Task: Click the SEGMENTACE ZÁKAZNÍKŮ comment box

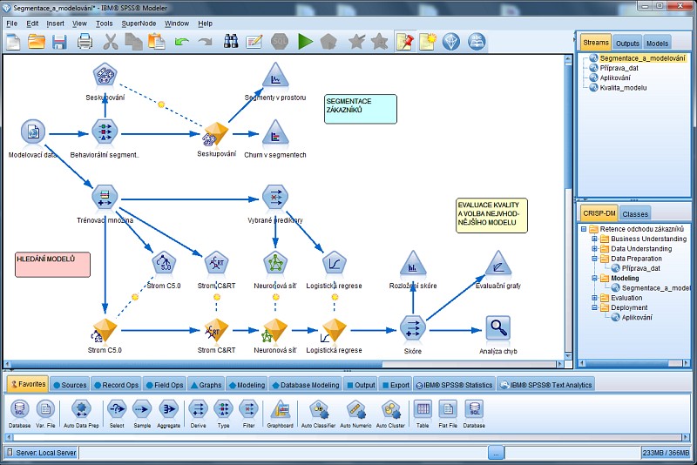Action: pos(361,109)
